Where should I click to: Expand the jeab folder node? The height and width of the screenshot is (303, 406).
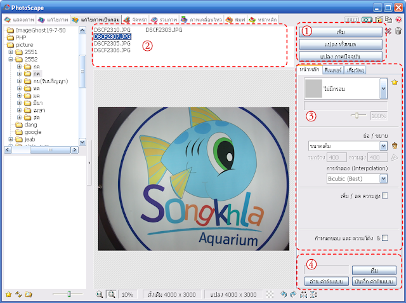(x=11, y=139)
